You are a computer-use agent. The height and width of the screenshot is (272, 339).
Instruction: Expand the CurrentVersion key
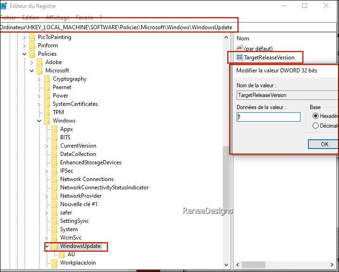(47, 146)
